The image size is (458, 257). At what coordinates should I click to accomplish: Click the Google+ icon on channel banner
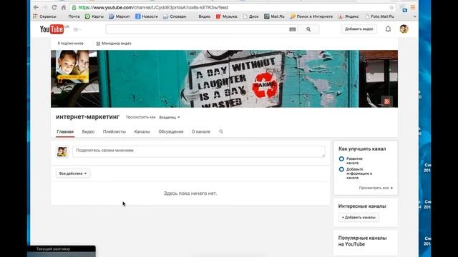[386, 101]
